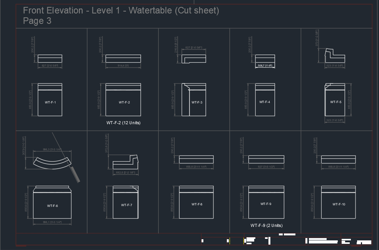Click the WT-F-10 piece label
The width and height of the screenshot is (379, 250).
coord(339,204)
